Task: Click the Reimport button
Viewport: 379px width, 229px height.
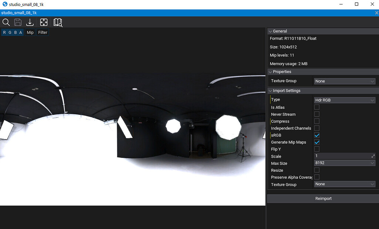Action: click(x=323, y=198)
